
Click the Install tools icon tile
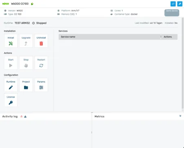(x=11, y=41)
